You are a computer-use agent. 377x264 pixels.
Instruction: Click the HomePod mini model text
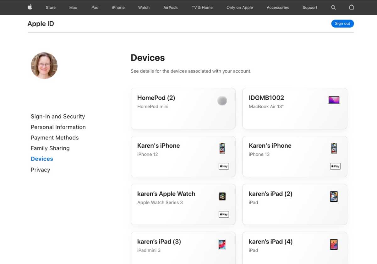click(153, 107)
